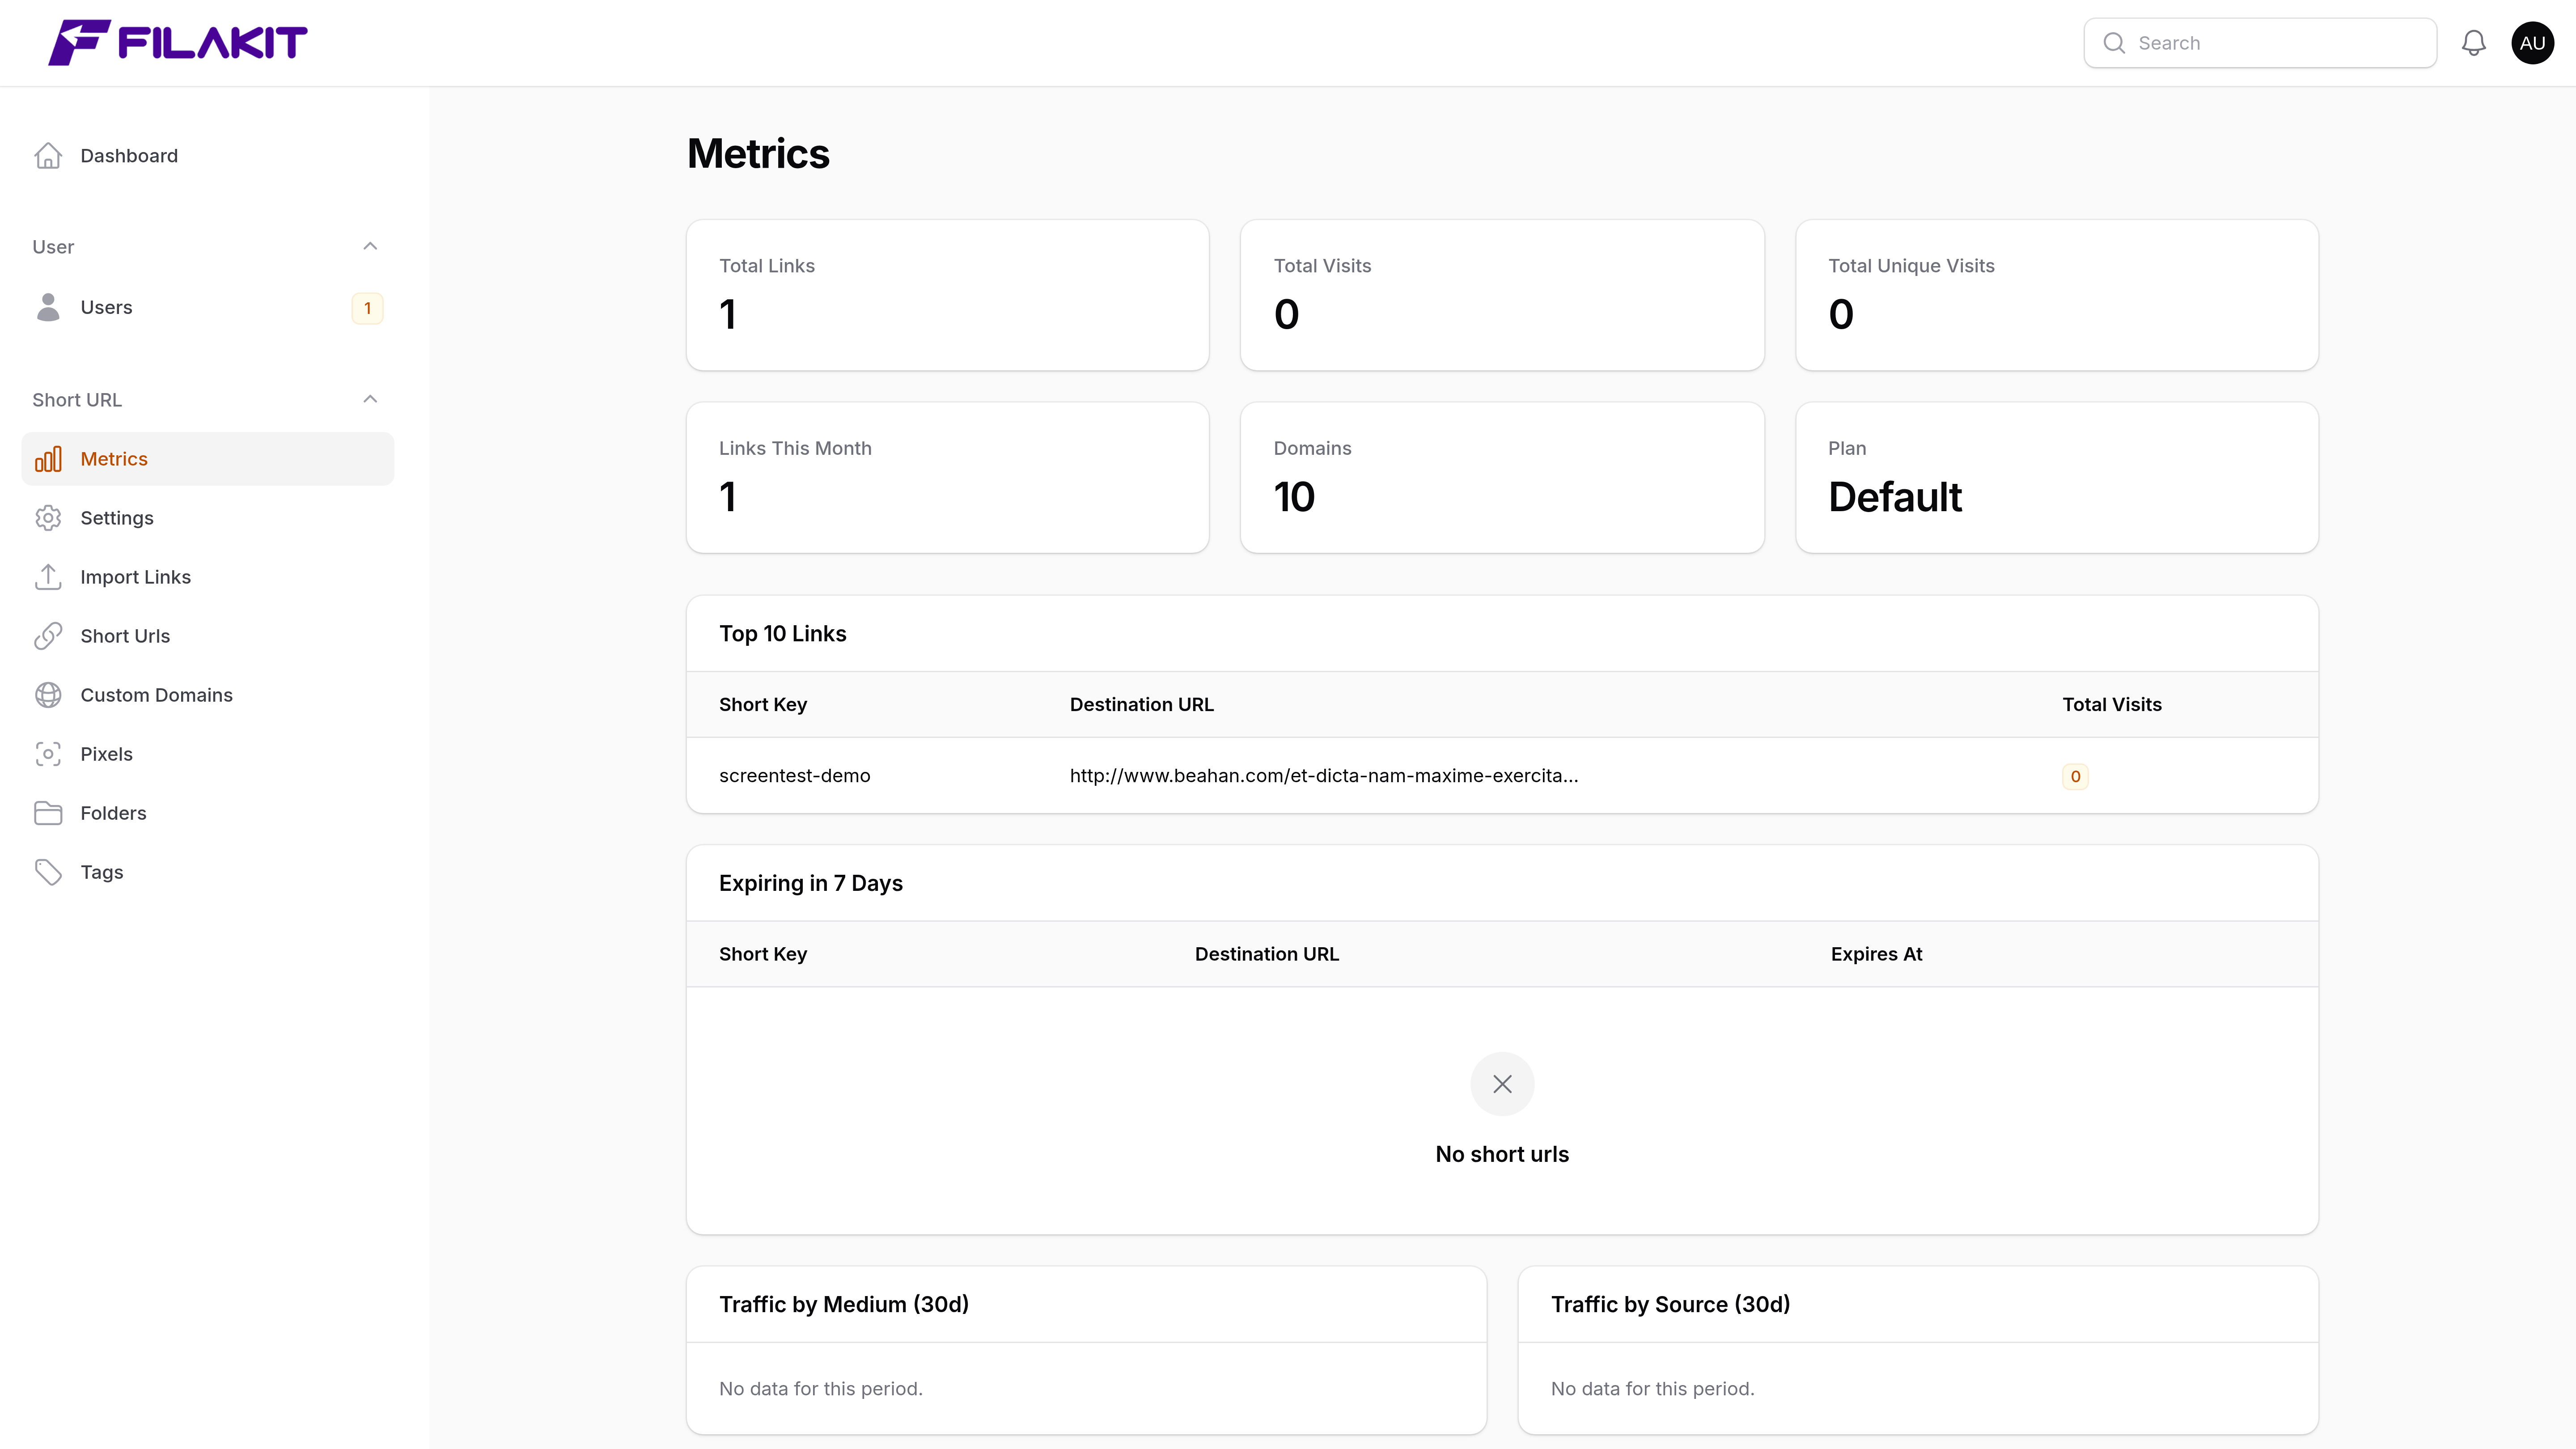Click the X icon above No short urls

[x=1502, y=1084]
